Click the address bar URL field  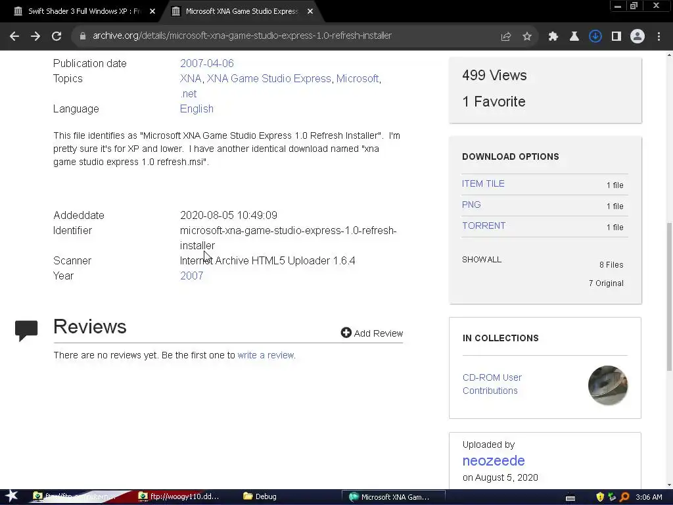point(242,36)
